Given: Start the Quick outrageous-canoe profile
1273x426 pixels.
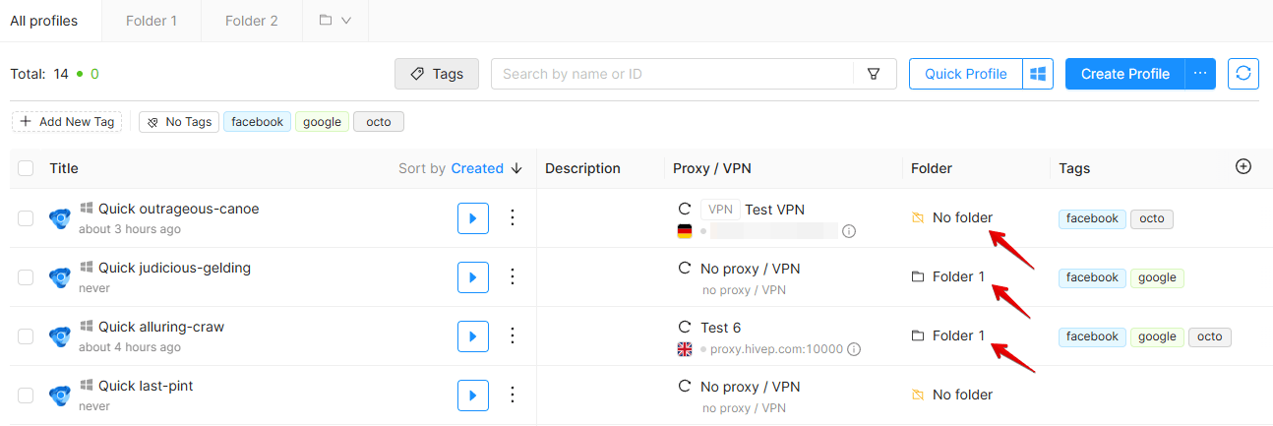Looking at the screenshot, I should (473, 218).
